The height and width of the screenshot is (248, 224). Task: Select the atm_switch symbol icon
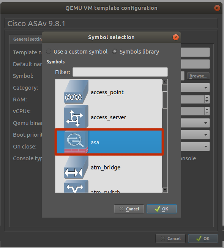pos(76,186)
